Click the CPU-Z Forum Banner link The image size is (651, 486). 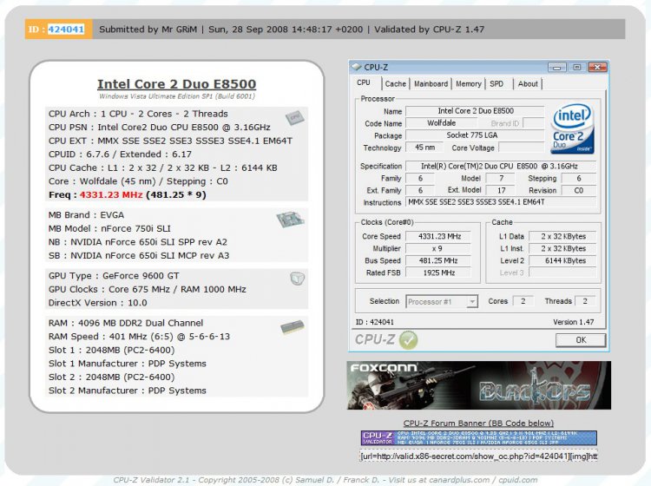click(478, 424)
